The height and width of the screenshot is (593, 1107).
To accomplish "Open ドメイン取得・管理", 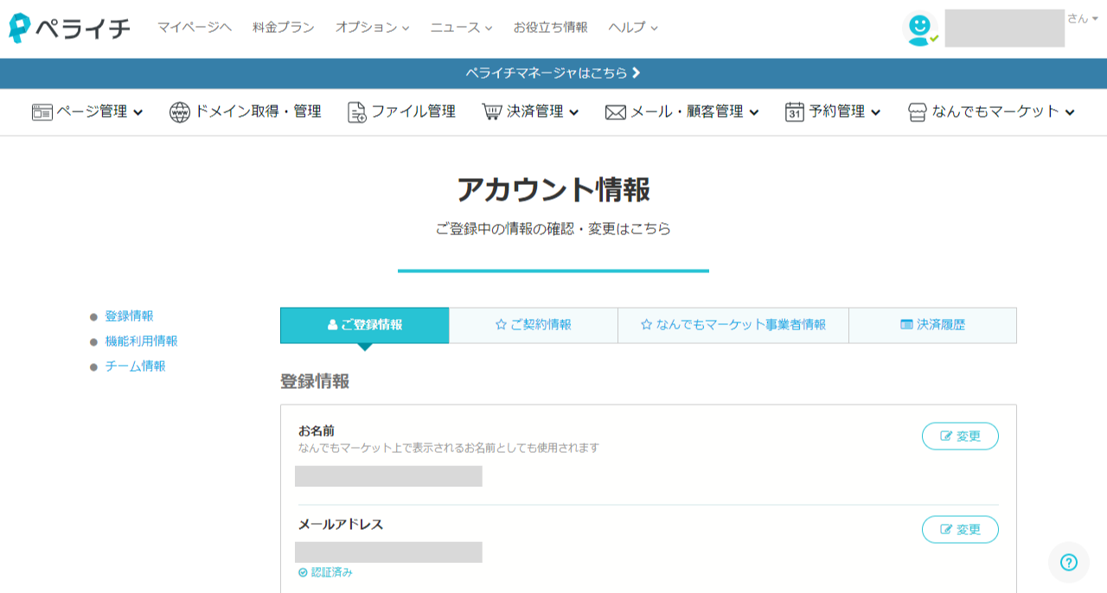I will point(246,112).
